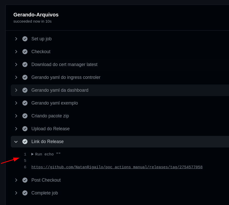Expand the Post Checkout step
This screenshot has height=205, width=229.
click(x=16, y=180)
